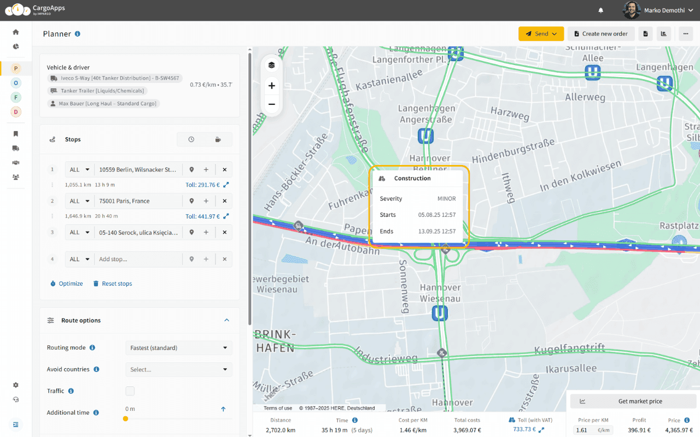Open the truck fleet icon in the sidebar
Image resolution: width=700 pixels, height=437 pixels.
coord(15,148)
